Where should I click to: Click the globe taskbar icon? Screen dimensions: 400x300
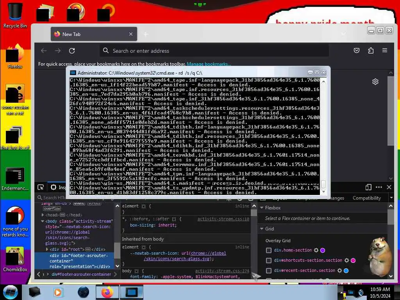point(84,292)
